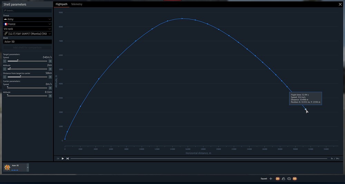Viewport: 345px width, 184px height.
Task: Open the France nation dropdown
Action: (28, 24)
